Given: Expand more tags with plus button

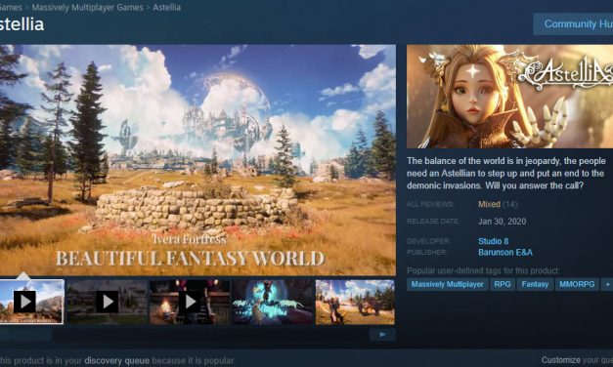Looking at the screenshot, I should point(607,284).
